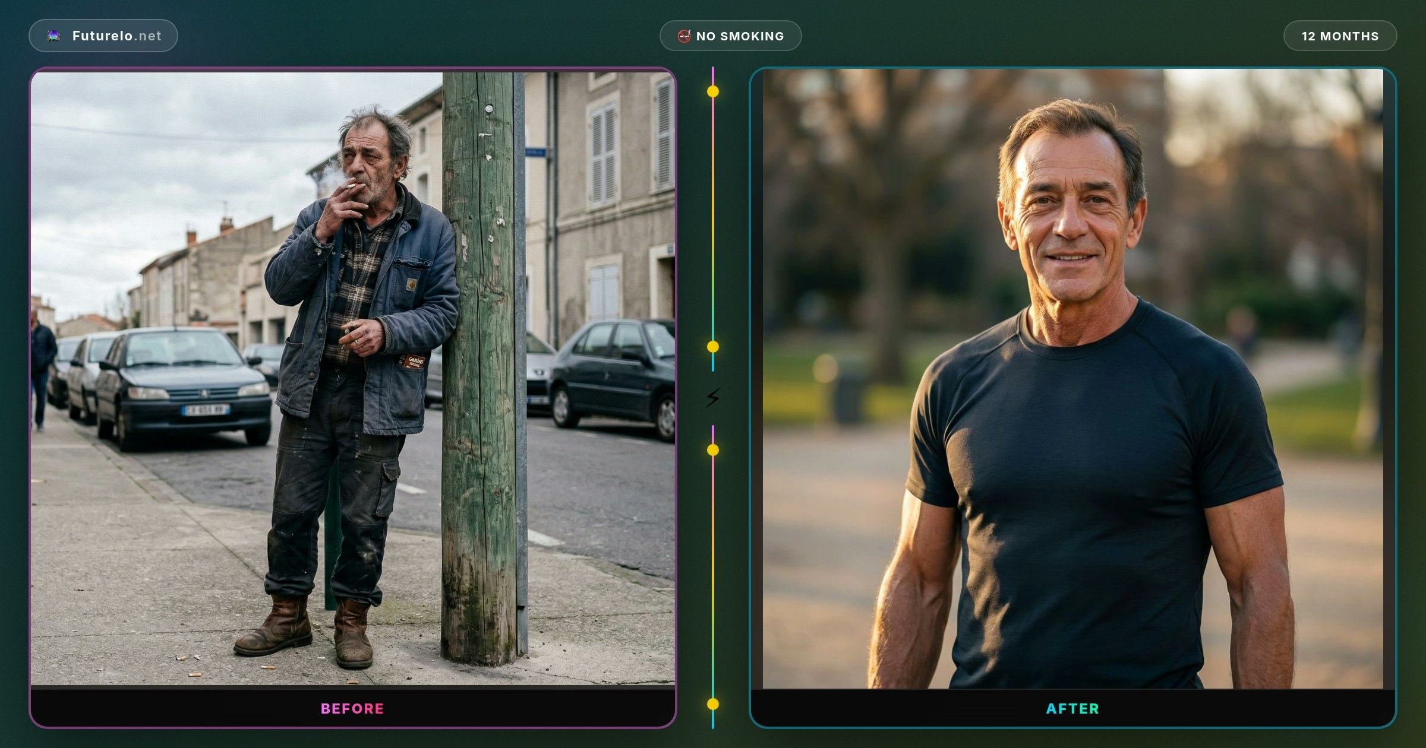
Task: Click the lightning bolt divider icon
Action: (x=713, y=398)
